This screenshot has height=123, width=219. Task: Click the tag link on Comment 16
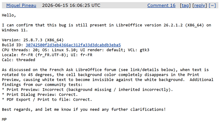[185, 5]
